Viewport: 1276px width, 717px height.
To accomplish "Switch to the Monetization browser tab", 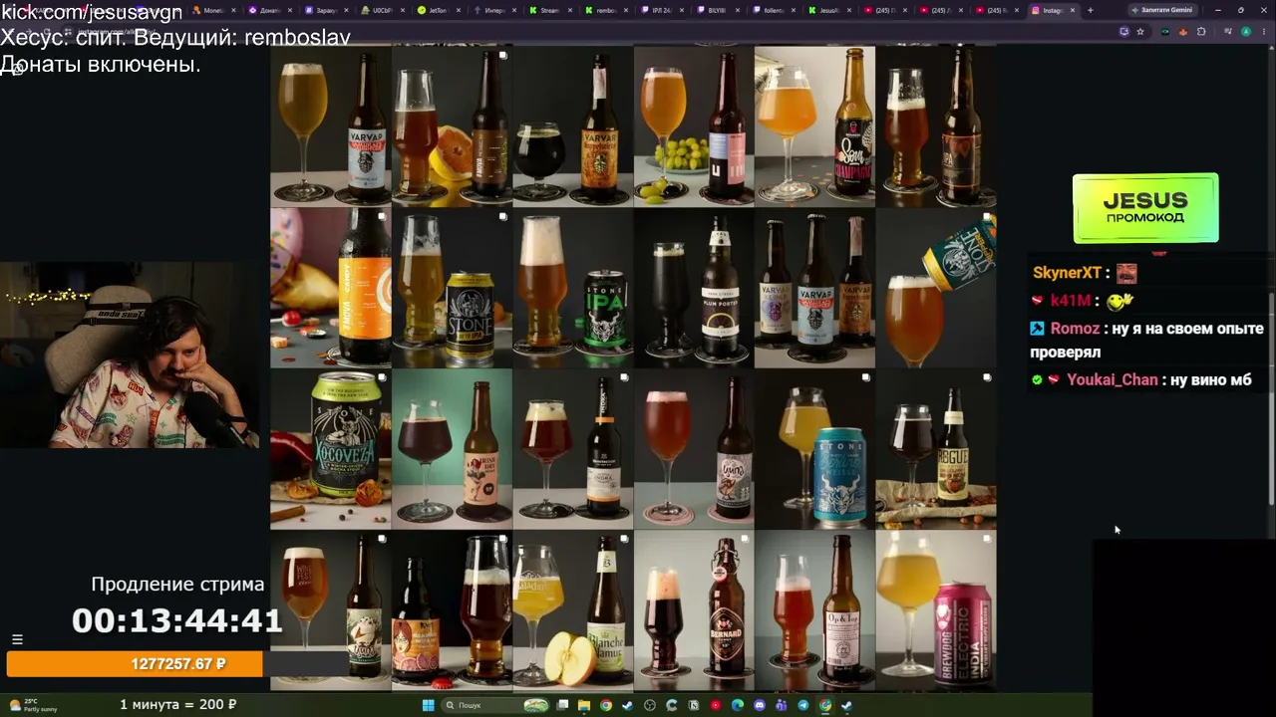I will coord(212,10).
